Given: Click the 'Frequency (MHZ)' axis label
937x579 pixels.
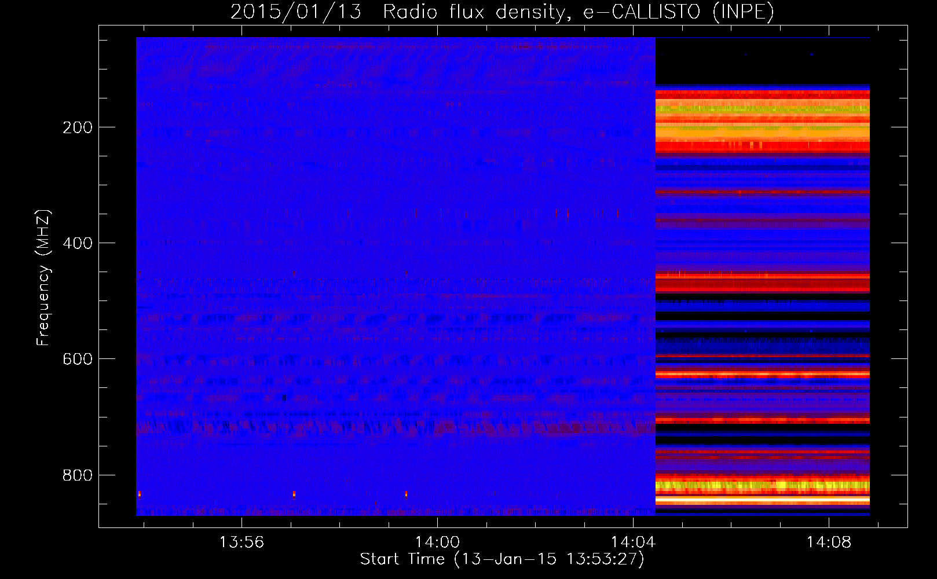Looking at the screenshot, I should (x=43, y=278).
